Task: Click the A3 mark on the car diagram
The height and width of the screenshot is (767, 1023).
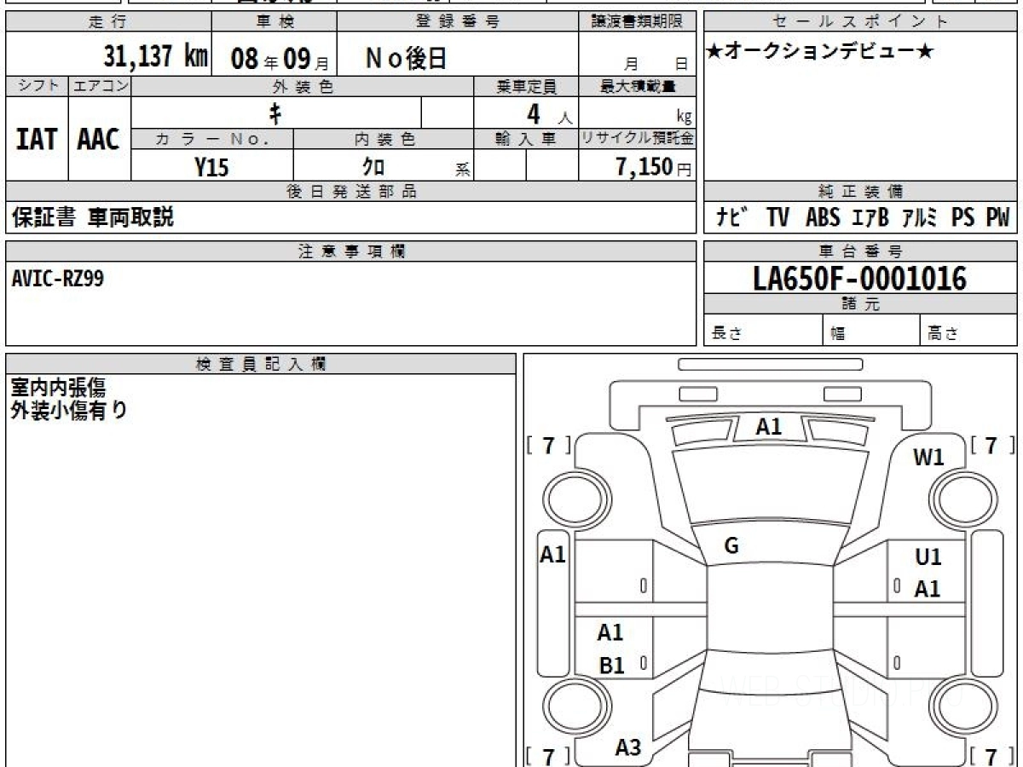Action: click(x=628, y=748)
